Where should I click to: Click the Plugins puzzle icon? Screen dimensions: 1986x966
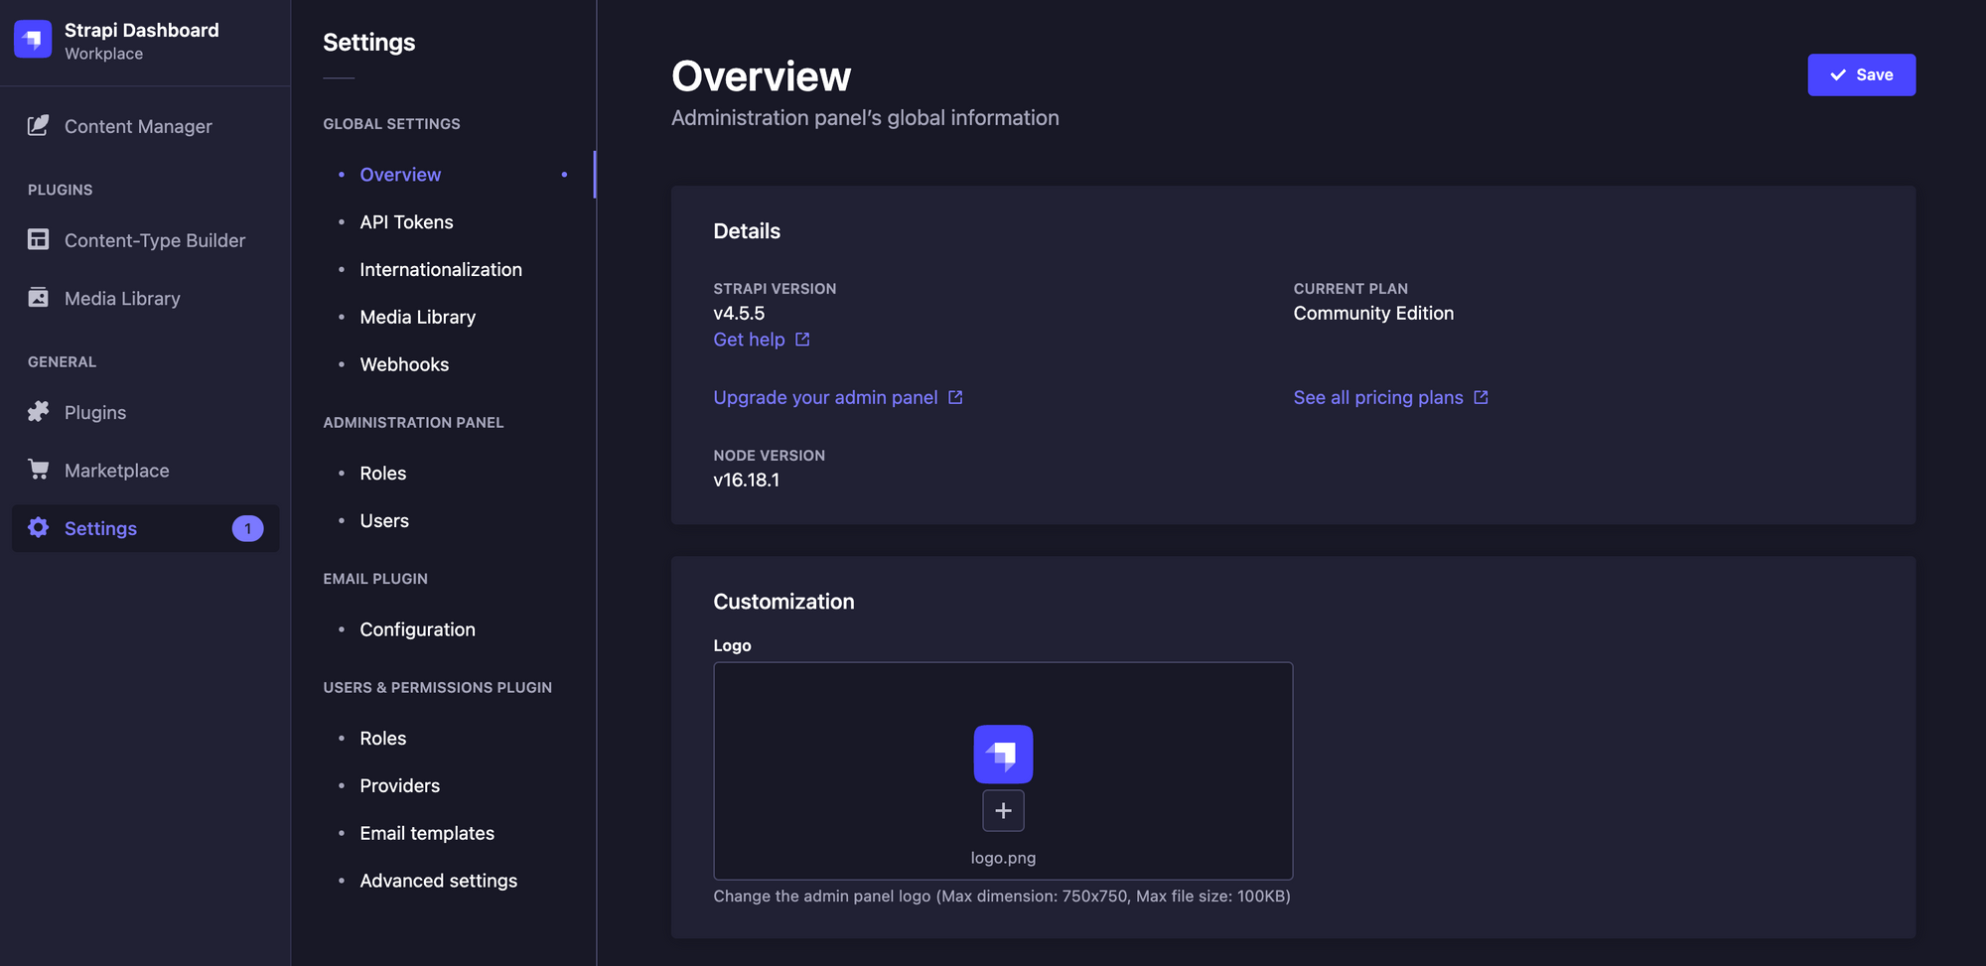tap(37, 412)
